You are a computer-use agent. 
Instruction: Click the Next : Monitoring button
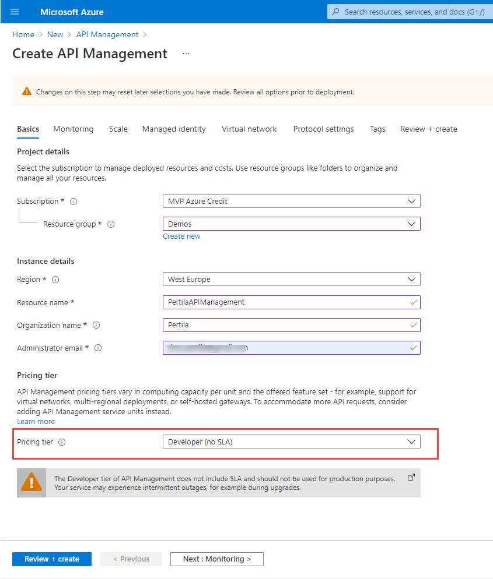click(x=216, y=559)
